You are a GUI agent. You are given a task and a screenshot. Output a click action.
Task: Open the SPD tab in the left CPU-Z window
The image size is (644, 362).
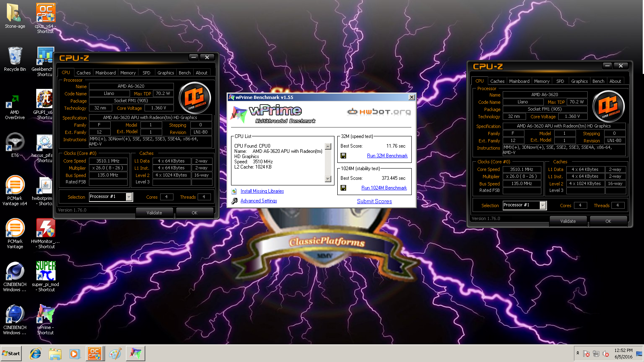(x=147, y=73)
